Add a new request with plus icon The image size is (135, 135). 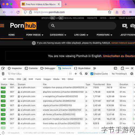click(76, 74)
